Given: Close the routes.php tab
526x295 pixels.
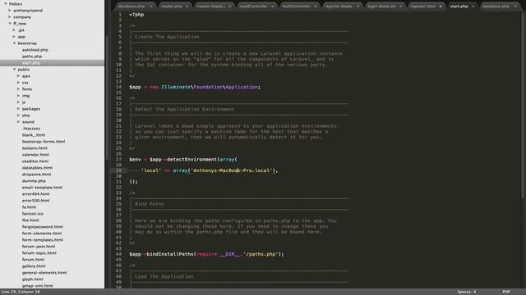Looking at the screenshot, I should click(187, 6).
